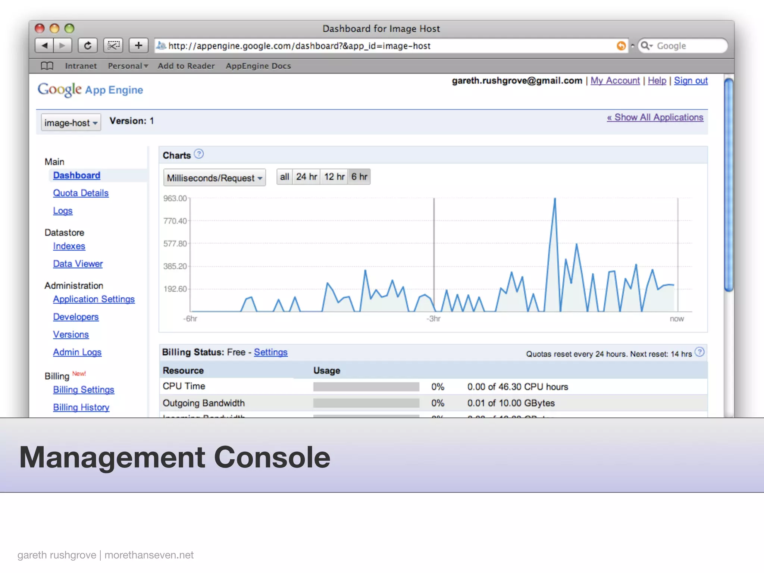Click the Google App Engine logo

pos(90,90)
